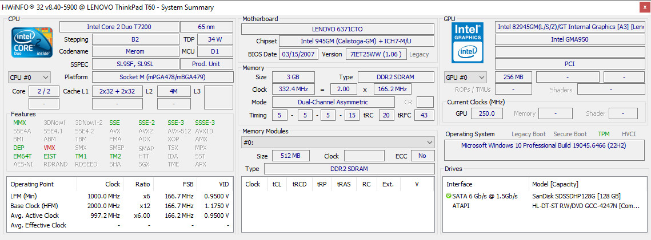651x240 pixels.
Task: Click the Model [Capacity] column header
Action: (588, 185)
